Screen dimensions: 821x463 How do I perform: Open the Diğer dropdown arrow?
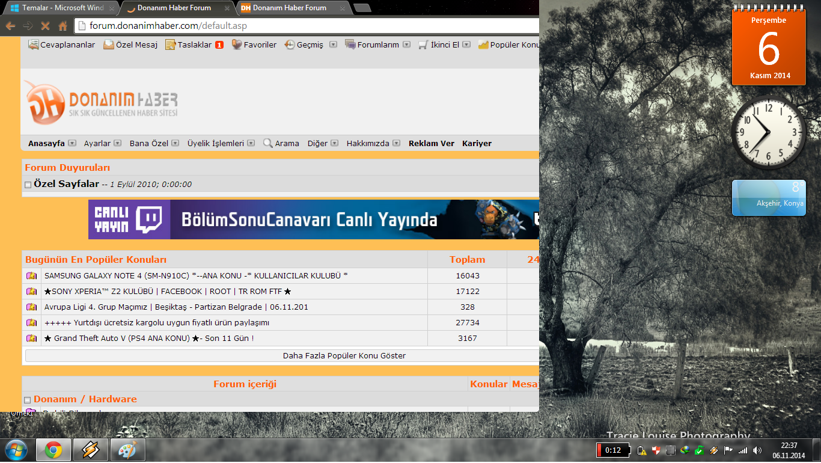point(335,143)
